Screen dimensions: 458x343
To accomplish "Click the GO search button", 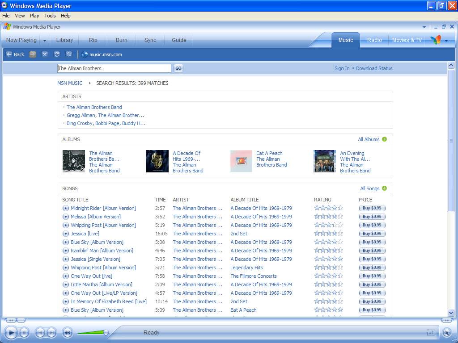I will point(178,68).
